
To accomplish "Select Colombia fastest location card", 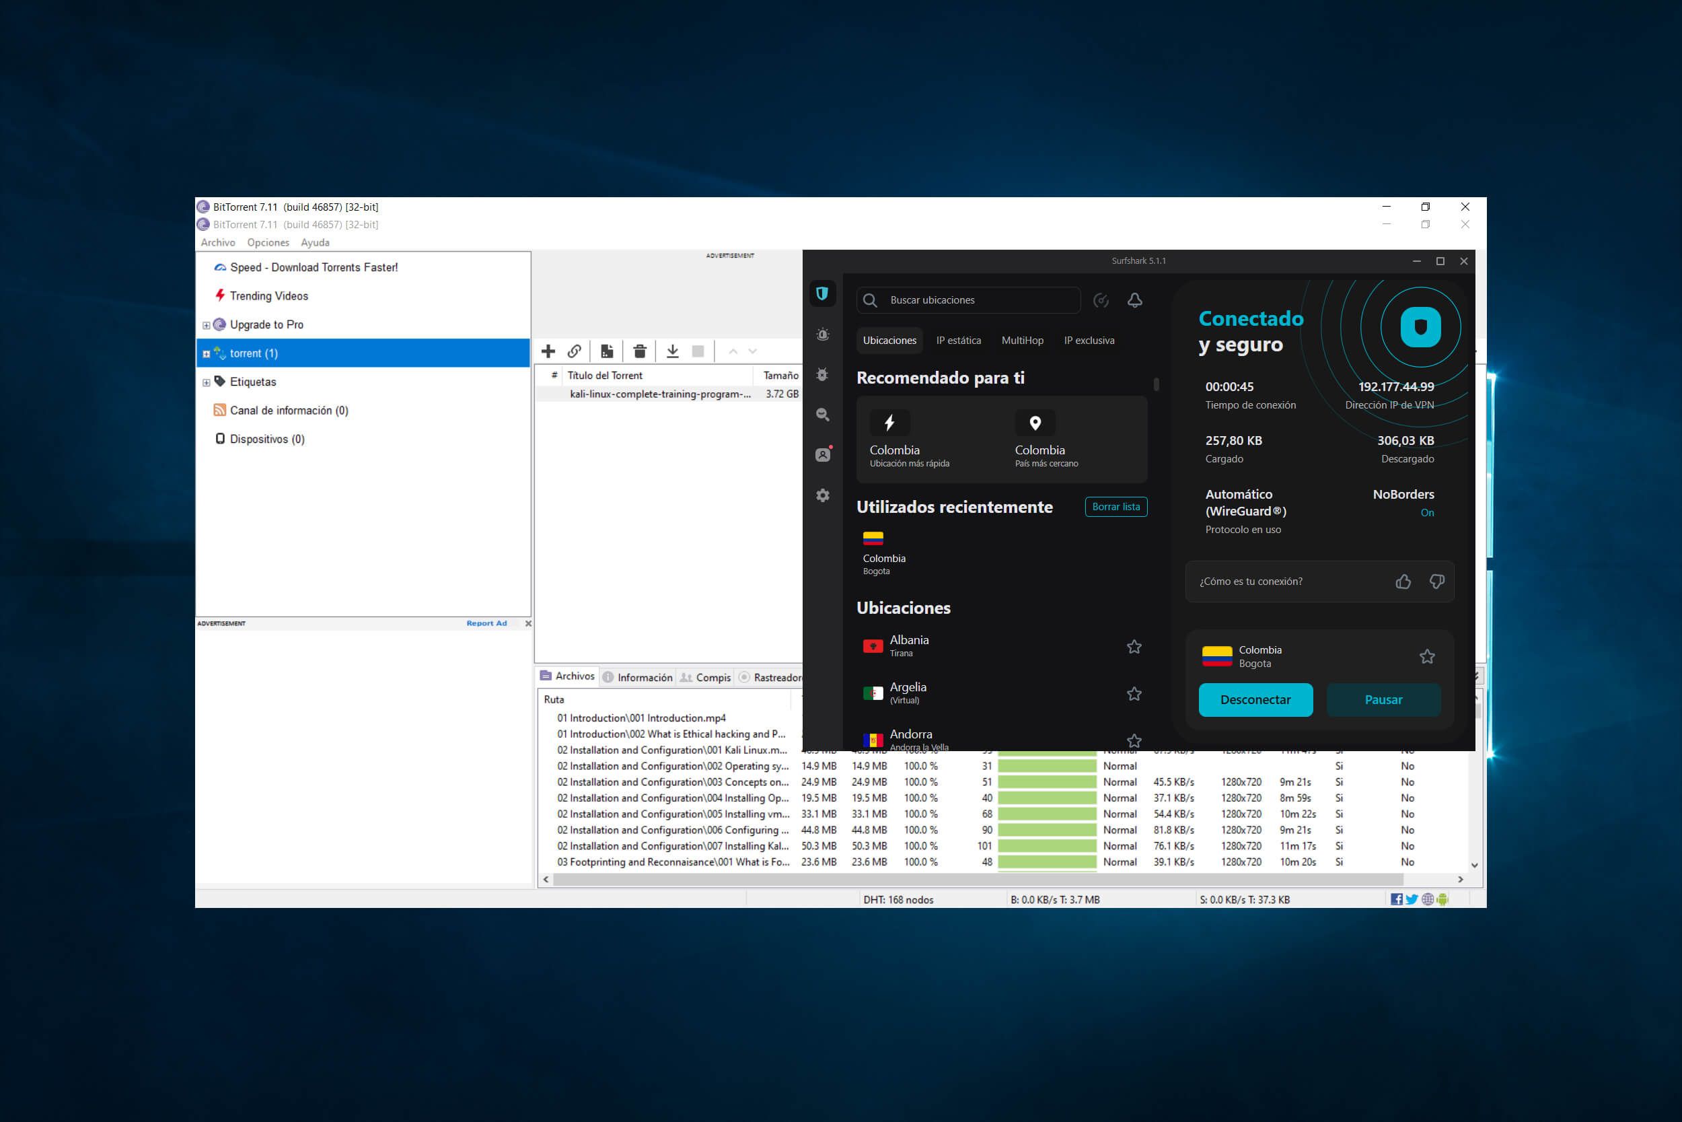I will coord(928,440).
